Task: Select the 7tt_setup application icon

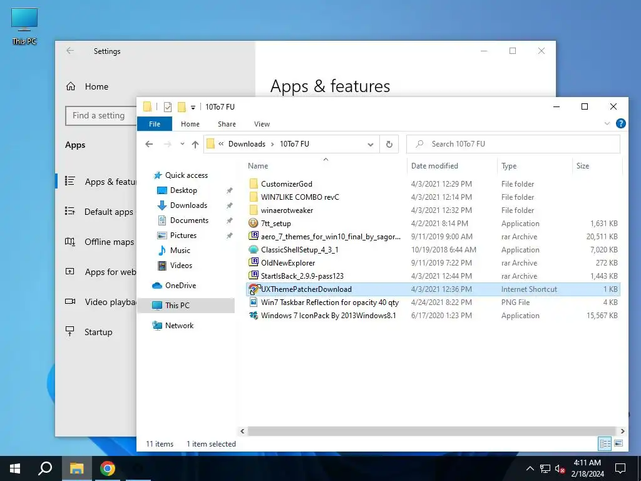Action: (x=254, y=224)
